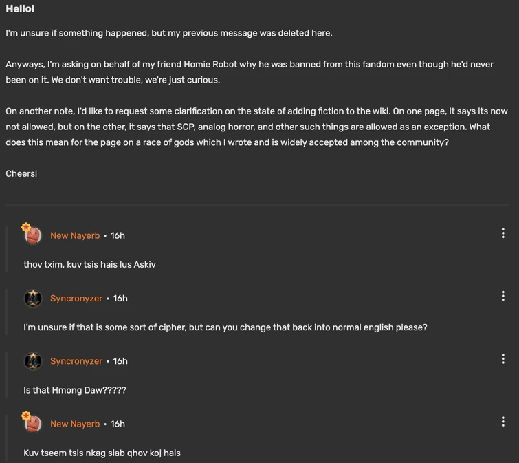Open New Nayerb's profile from the first reply
This screenshot has width=519, height=463.
(75, 235)
